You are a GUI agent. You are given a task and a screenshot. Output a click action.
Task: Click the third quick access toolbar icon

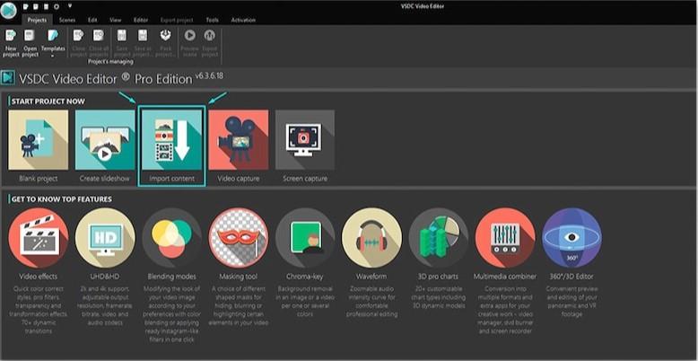tap(47, 6)
